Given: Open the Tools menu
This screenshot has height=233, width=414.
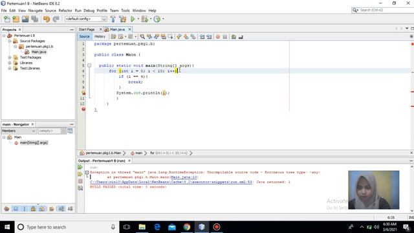Looking at the screenshot, I should (x=125, y=10).
